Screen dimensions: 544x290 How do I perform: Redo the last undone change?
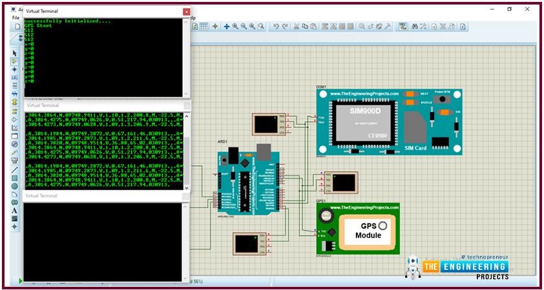(285, 26)
